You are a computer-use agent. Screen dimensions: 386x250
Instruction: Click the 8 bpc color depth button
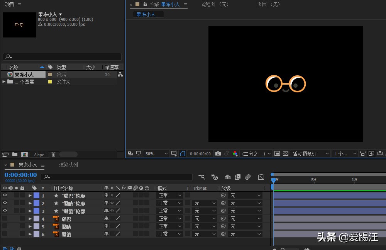[39, 155]
